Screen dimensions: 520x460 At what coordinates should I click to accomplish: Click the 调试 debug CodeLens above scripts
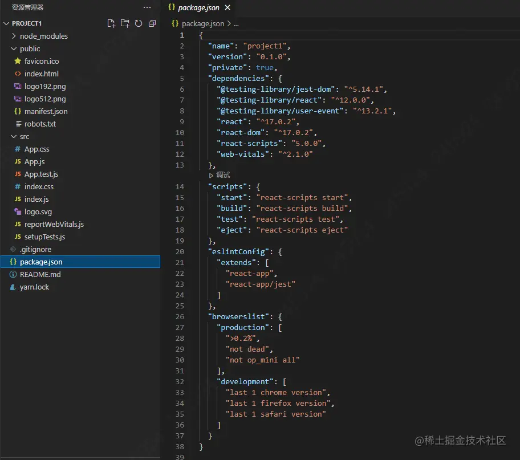pyautogui.click(x=220, y=175)
